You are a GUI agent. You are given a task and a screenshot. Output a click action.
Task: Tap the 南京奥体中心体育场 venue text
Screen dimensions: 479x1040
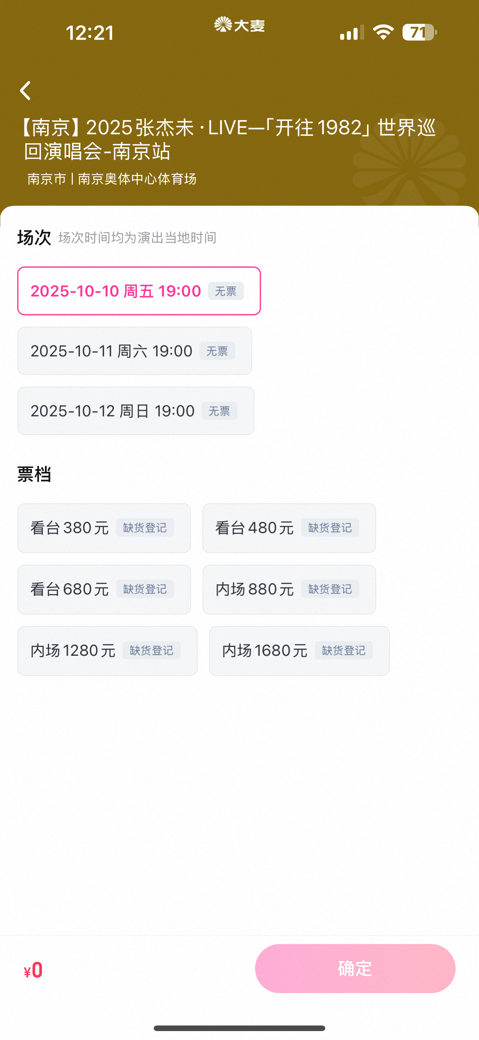pos(137,179)
